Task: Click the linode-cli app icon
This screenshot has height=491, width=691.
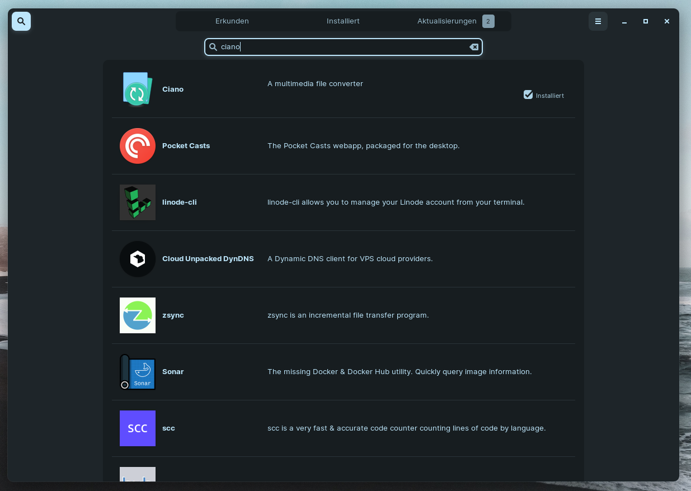Action: (138, 202)
